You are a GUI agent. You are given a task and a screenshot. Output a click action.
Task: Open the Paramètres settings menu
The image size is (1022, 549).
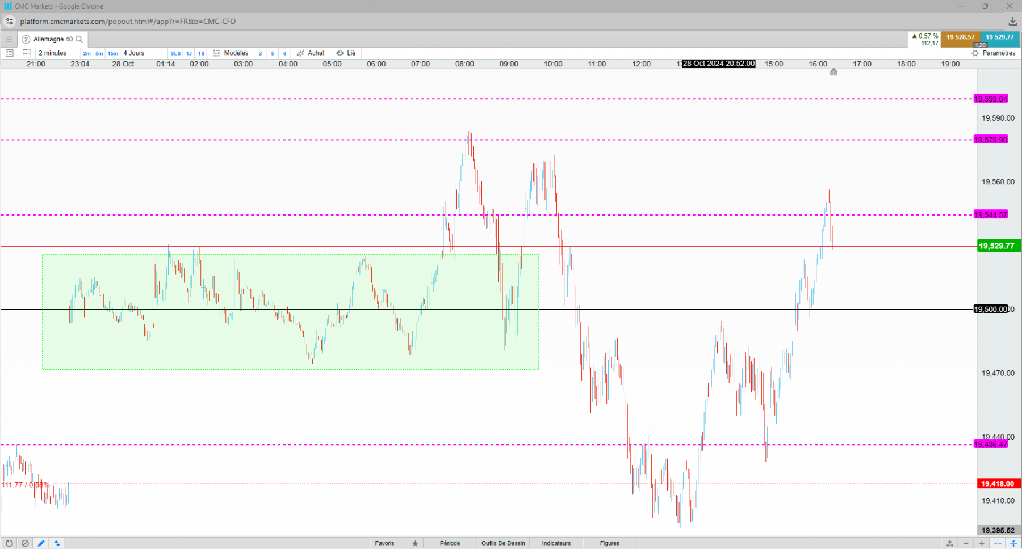point(999,53)
